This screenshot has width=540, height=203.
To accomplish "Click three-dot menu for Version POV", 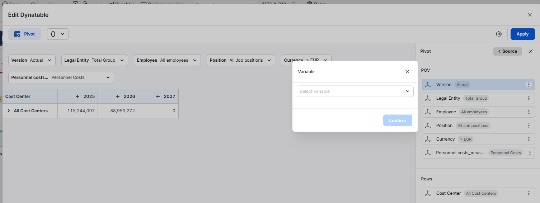I will [529, 85].
